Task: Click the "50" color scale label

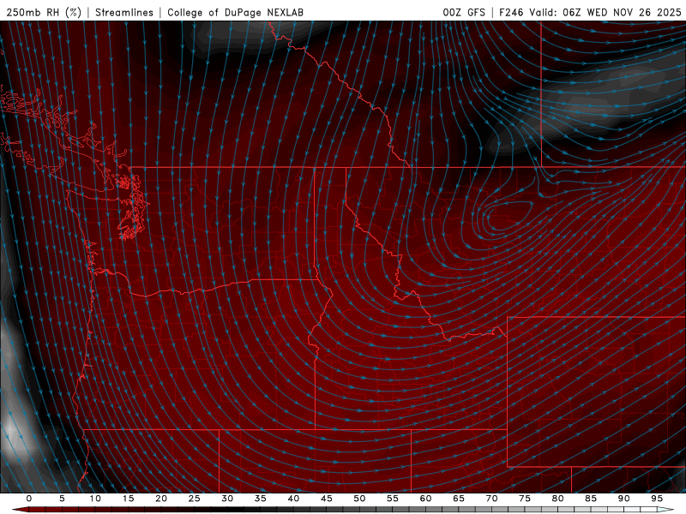Action: click(x=359, y=499)
